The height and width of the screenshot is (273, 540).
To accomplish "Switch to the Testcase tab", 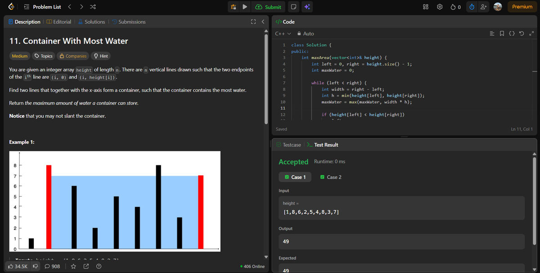I will click(288, 145).
